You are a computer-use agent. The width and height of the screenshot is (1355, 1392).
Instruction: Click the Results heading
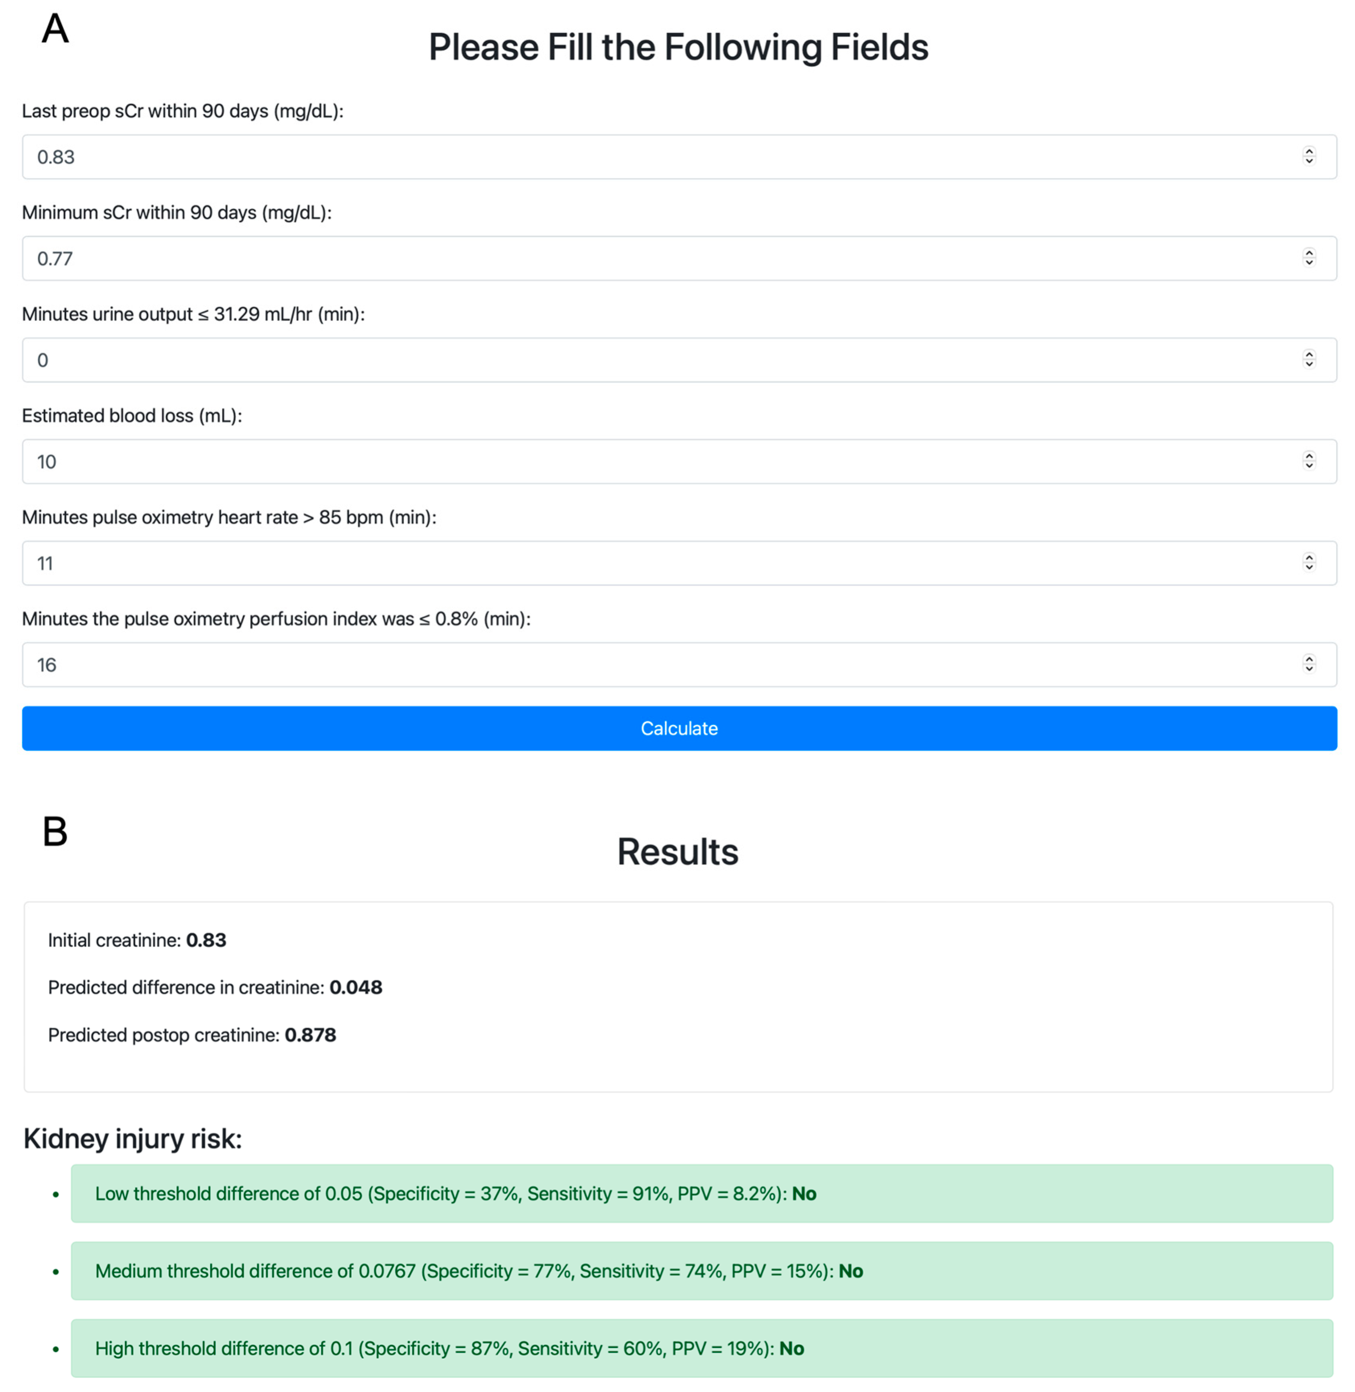pyautogui.click(x=678, y=852)
